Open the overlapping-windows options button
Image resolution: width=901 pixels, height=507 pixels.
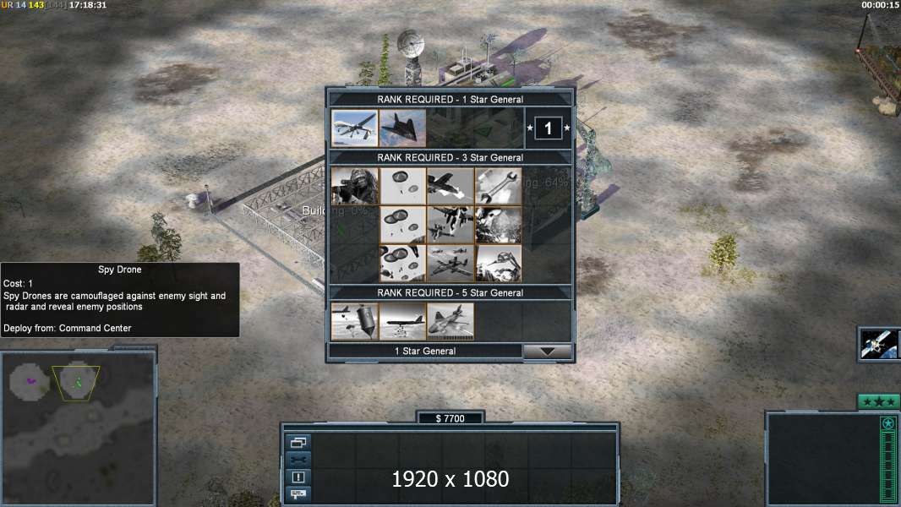click(298, 443)
